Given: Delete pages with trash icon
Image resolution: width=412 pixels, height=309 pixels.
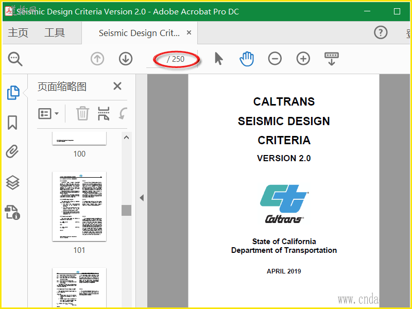Looking at the screenshot, I should (x=82, y=113).
